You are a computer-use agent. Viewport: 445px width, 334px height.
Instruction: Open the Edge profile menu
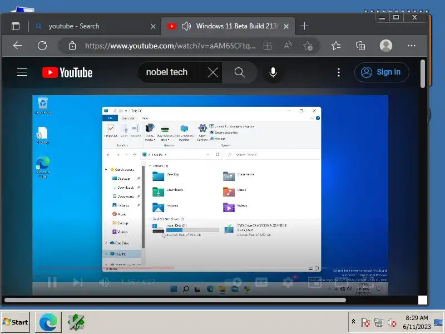(x=386, y=46)
